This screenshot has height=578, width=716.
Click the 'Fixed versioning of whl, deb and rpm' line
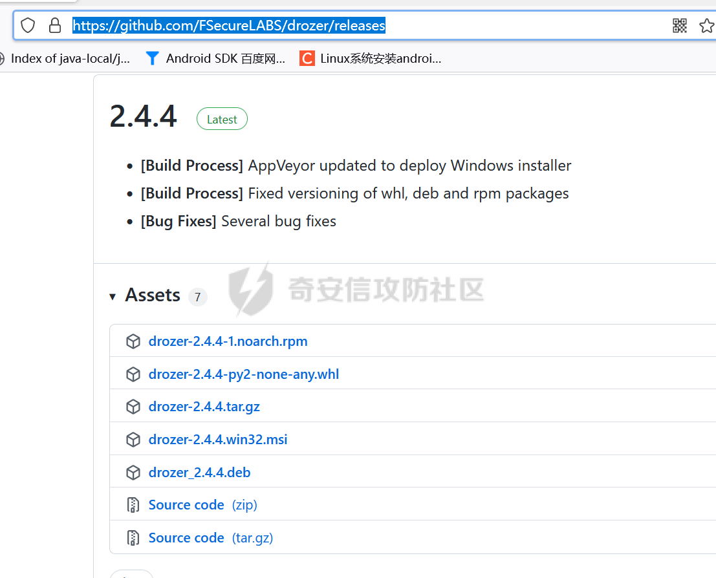(x=408, y=193)
